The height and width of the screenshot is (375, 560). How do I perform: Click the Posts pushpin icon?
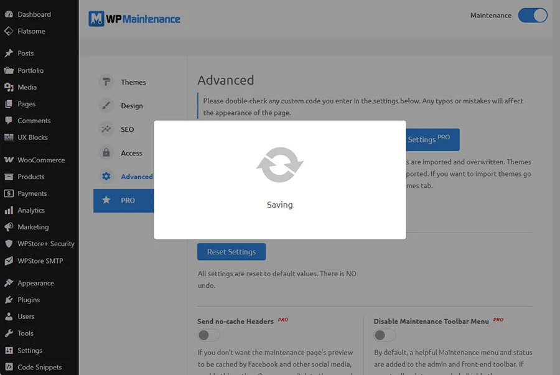(x=9, y=53)
